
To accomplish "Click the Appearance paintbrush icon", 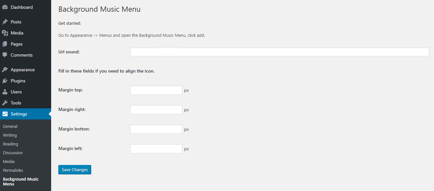I will (5, 70).
